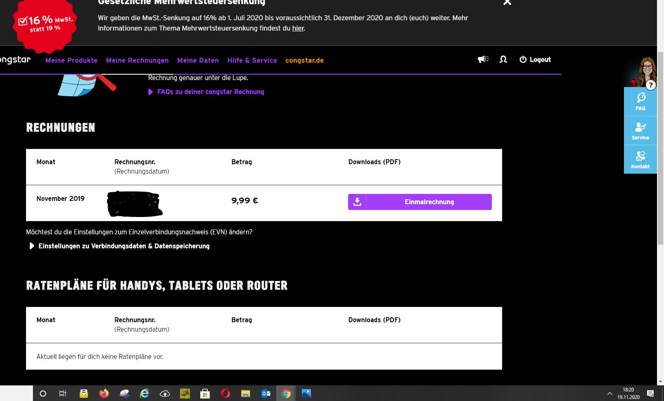This screenshot has width=664, height=401.
Task: Open the Service sidebar panel
Action: click(640, 131)
